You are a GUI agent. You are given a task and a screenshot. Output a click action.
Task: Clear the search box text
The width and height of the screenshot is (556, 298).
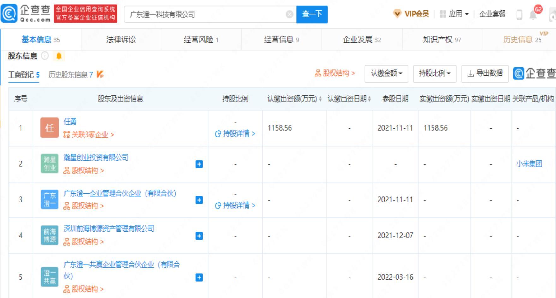click(x=289, y=15)
